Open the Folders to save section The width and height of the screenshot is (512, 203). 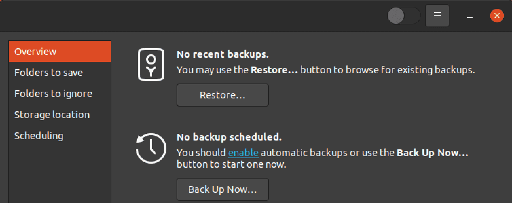tap(49, 73)
